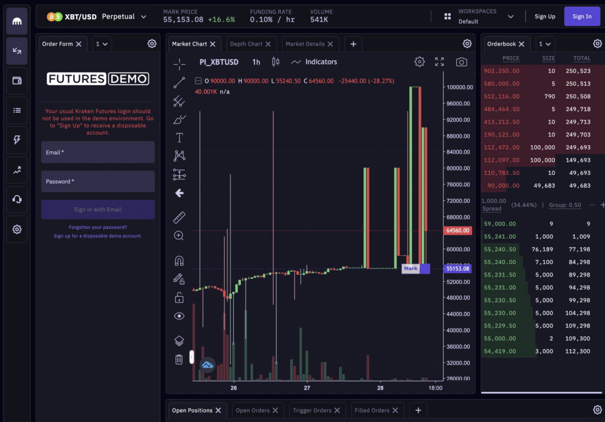
Task: Click the Sign In button
Action: click(x=582, y=17)
